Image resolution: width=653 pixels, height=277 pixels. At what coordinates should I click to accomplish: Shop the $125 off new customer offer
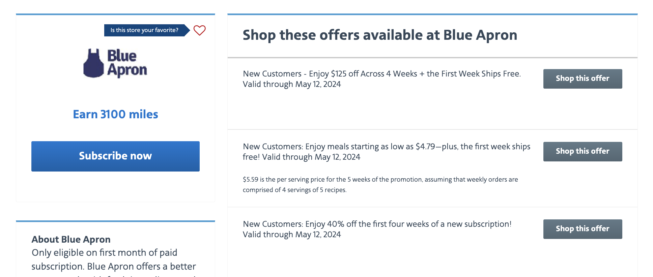582,79
